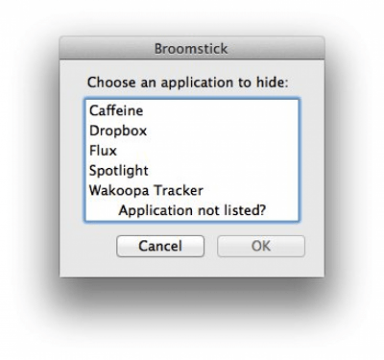Click the Broomstick title text

(x=191, y=49)
